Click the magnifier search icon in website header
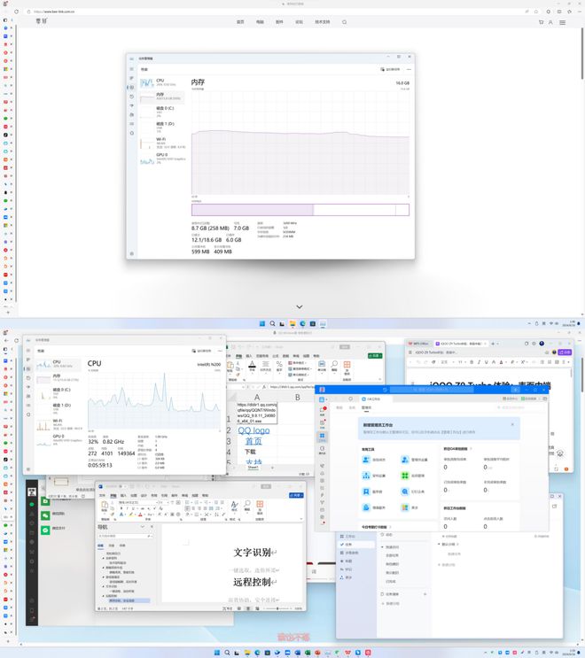The width and height of the screenshot is (585, 658). (x=345, y=22)
